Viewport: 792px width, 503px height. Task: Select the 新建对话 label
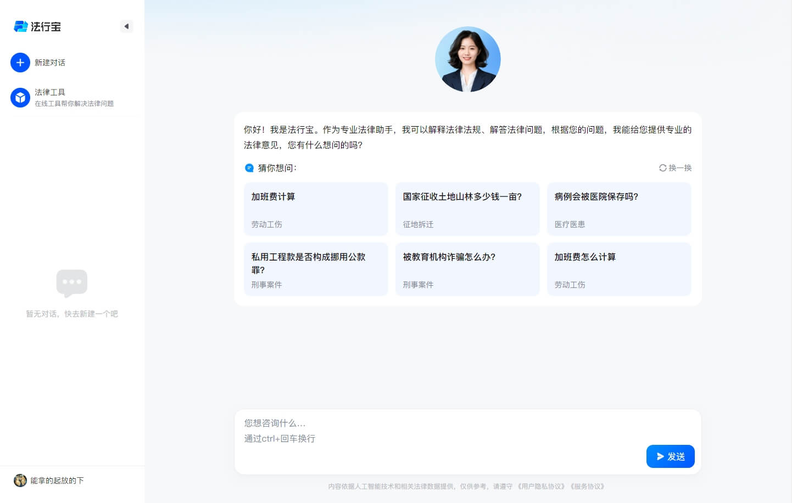click(50, 63)
